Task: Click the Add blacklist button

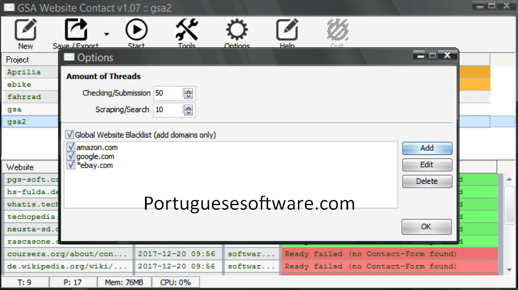Action: (x=427, y=148)
